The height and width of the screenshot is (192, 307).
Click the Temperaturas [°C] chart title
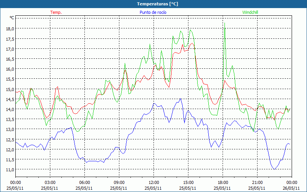pos(157,4)
